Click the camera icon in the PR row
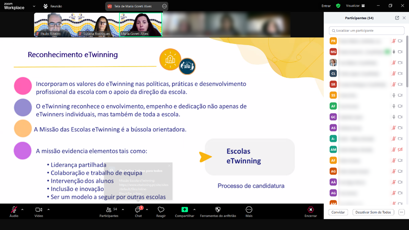The width and height of the screenshot is (409, 230). (x=400, y=41)
